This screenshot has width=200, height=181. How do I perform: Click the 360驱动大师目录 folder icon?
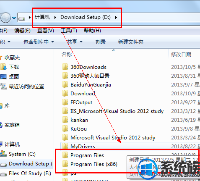point(65,76)
